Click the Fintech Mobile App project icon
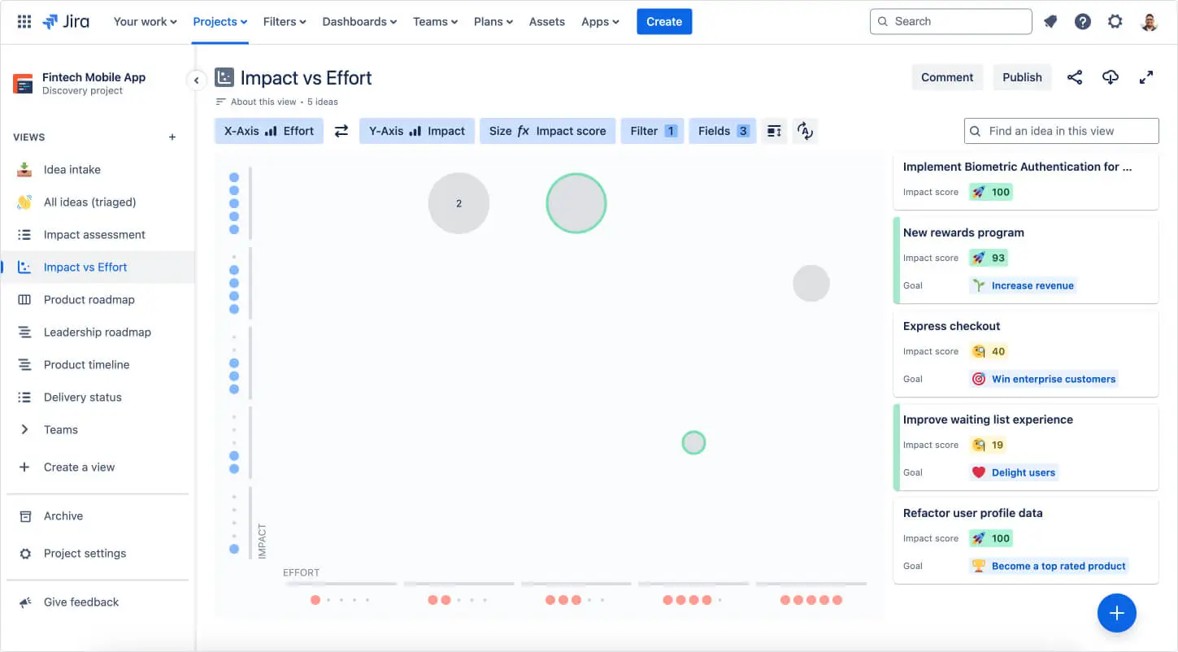Viewport: 1178px width, 652px height. [x=23, y=84]
